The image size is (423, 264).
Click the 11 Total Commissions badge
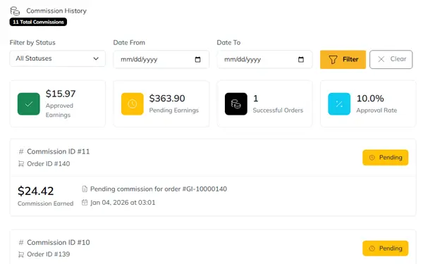38,22
